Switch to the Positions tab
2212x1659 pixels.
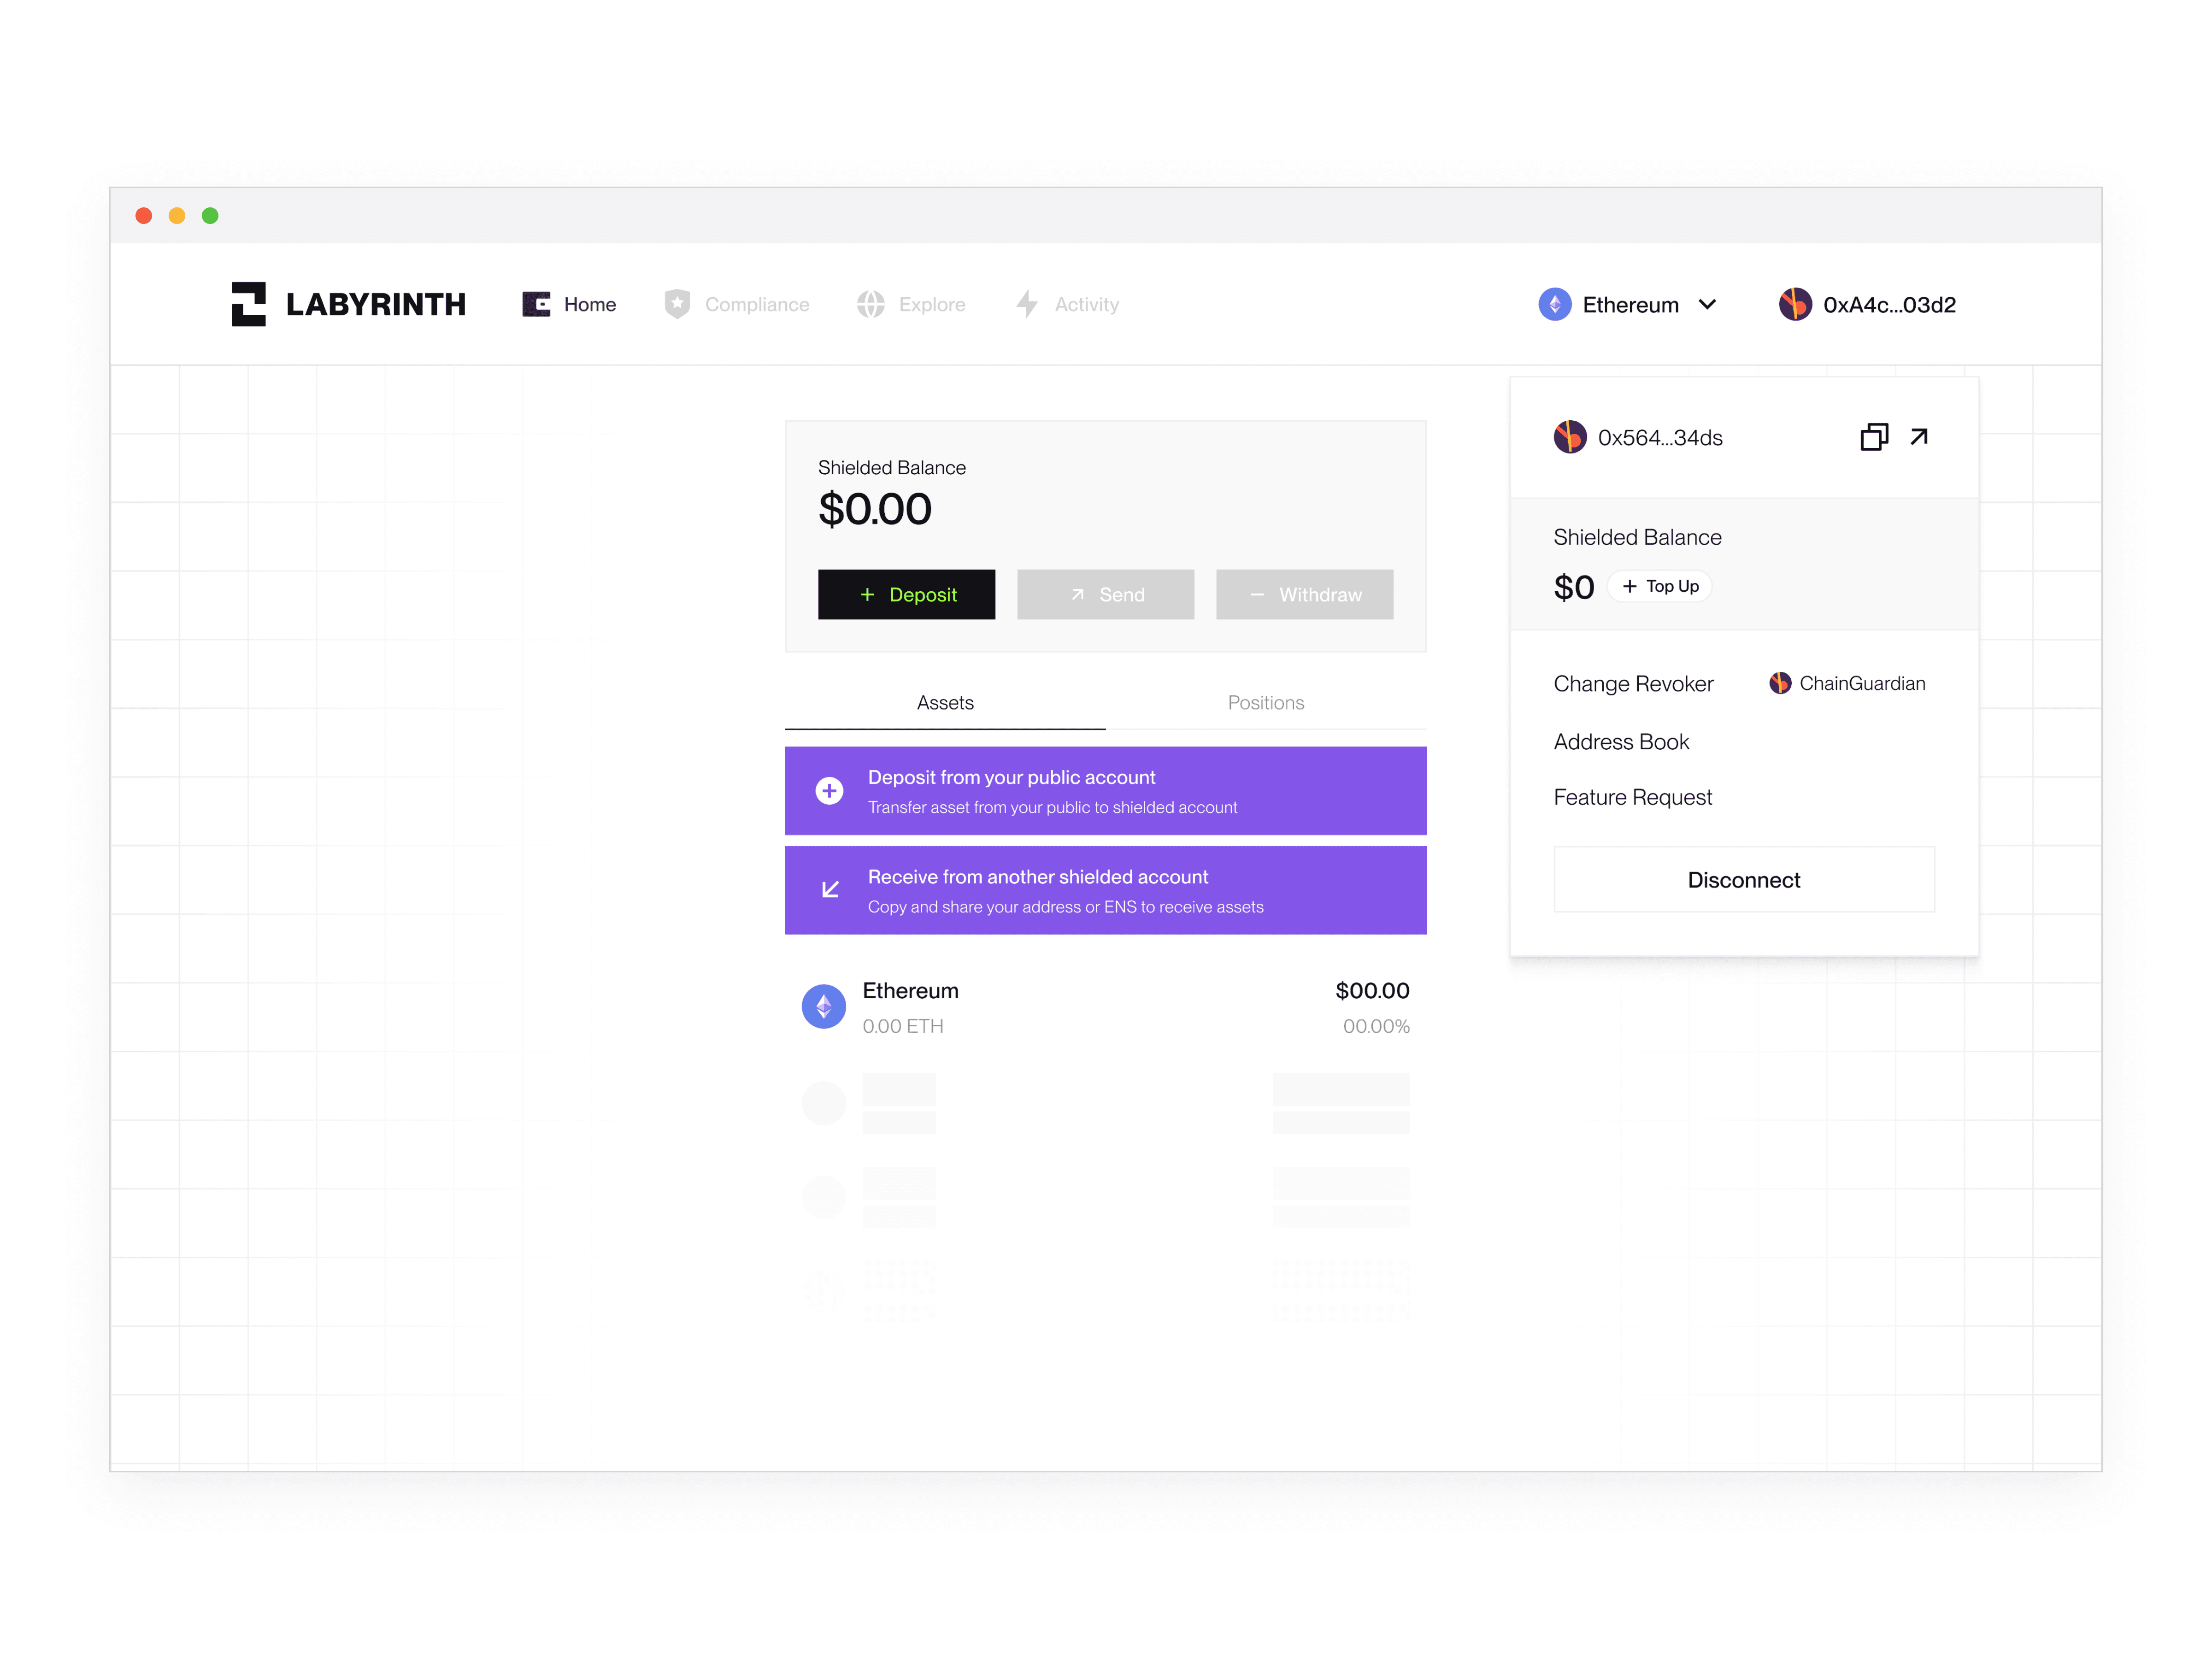pos(1265,702)
